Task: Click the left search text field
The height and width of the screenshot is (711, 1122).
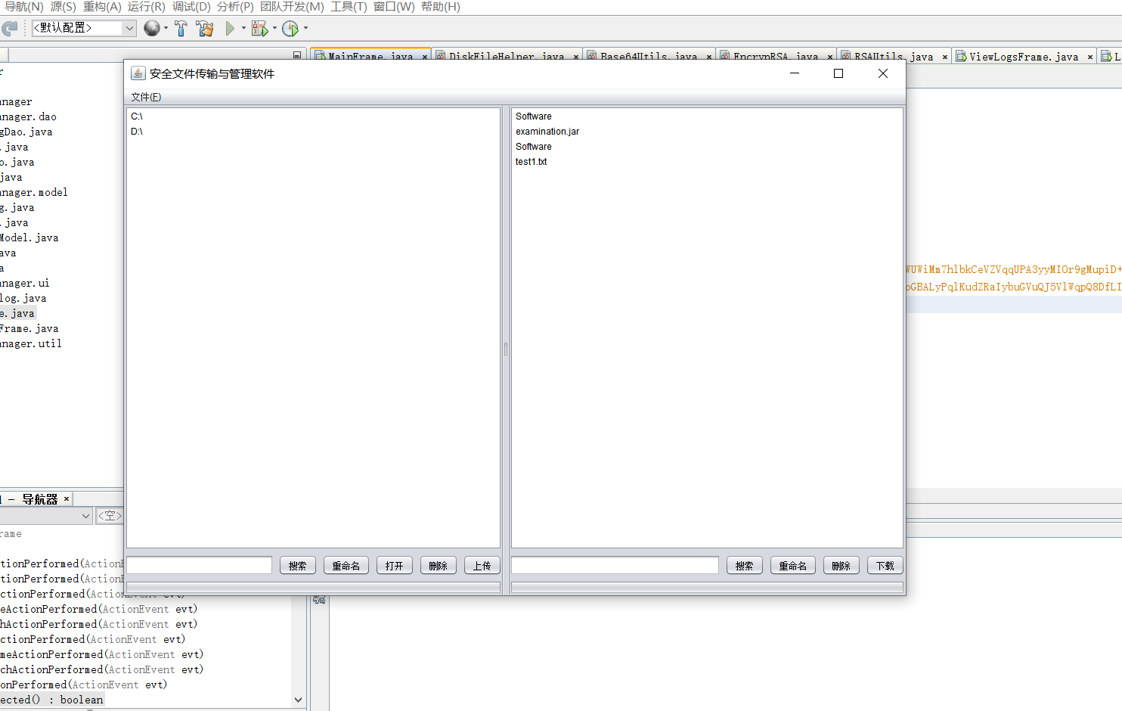Action: (x=200, y=565)
